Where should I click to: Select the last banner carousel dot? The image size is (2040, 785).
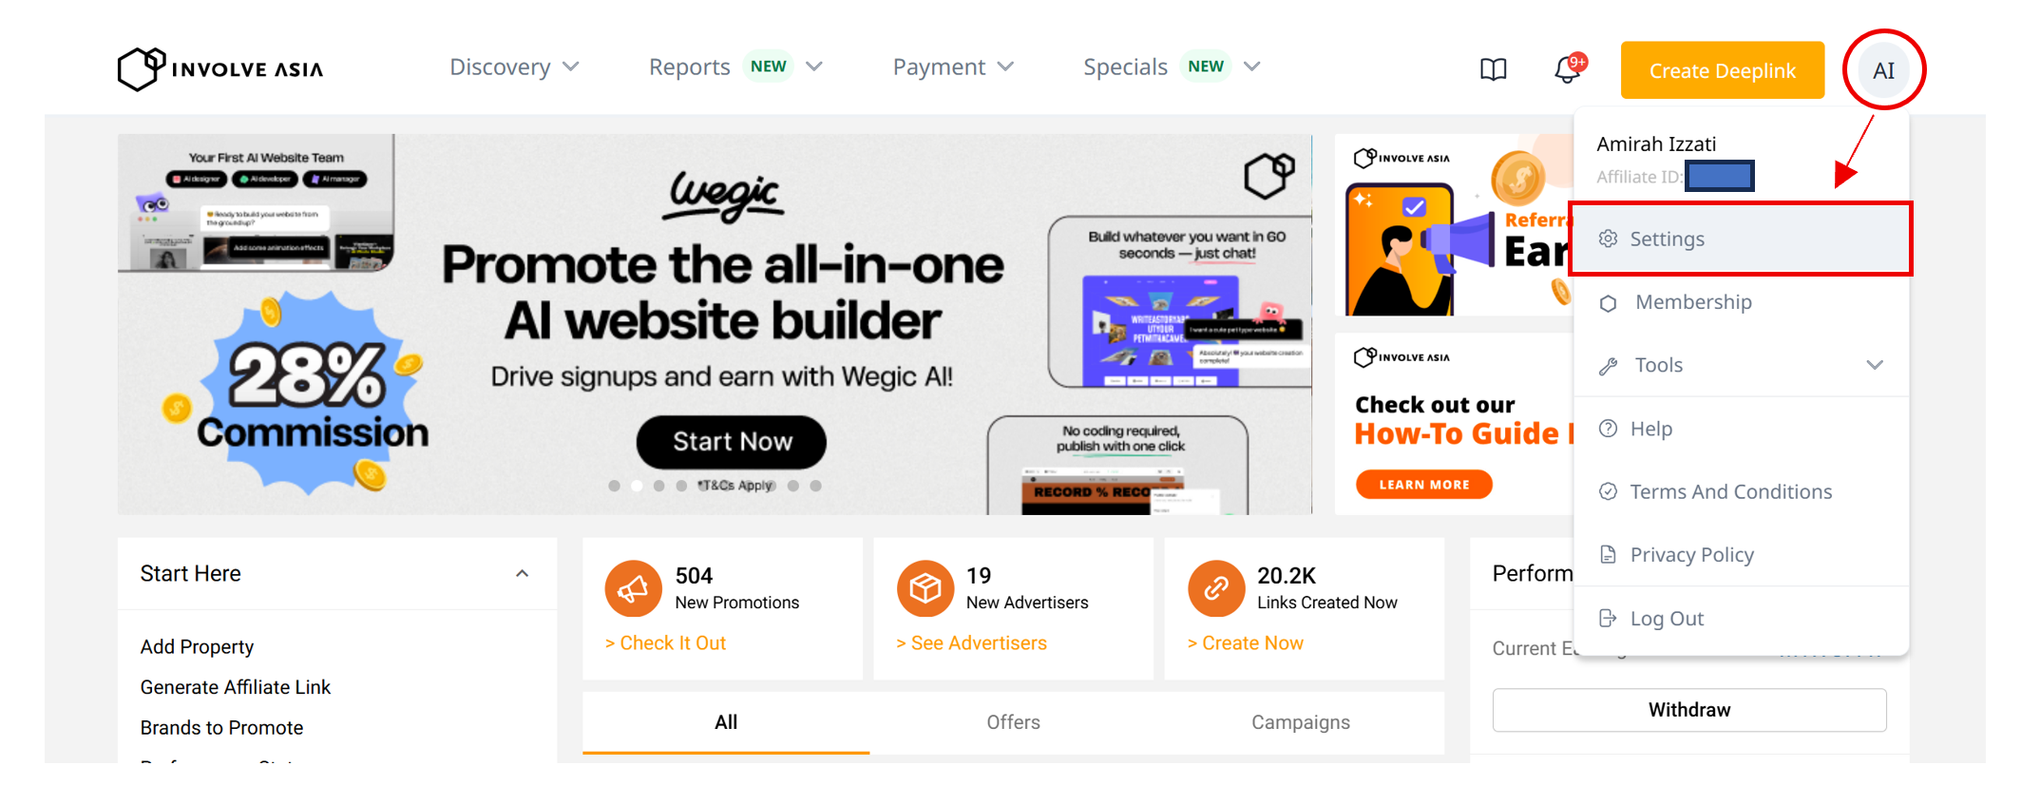tap(815, 486)
